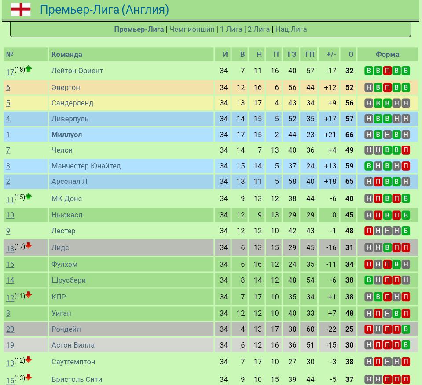Viewport: 422px width, 385px height.
Task: Click red down arrow beside КПР
Action: click(x=29, y=295)
